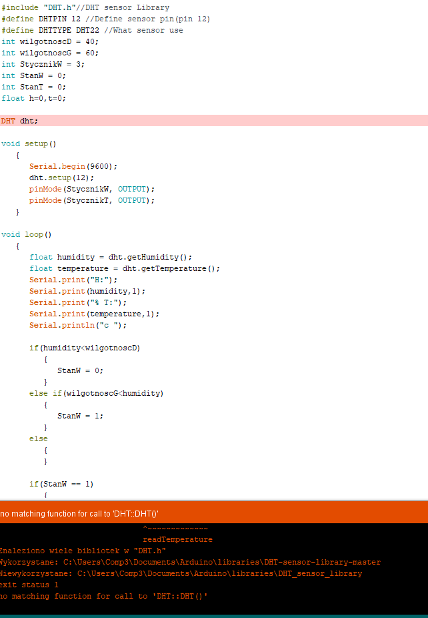This screenshot has height=618, width=428.
Task: Click 'Serial.begin(9600);' line
Action: [x=73, y=166]
